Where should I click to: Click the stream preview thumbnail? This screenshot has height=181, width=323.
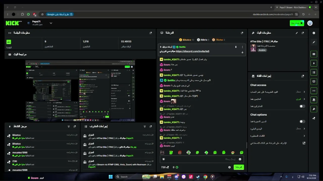(80, 91)
